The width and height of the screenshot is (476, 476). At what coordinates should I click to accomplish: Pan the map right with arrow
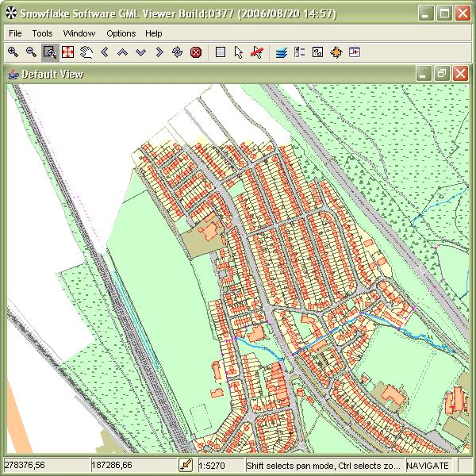click(x=159, y=52)
